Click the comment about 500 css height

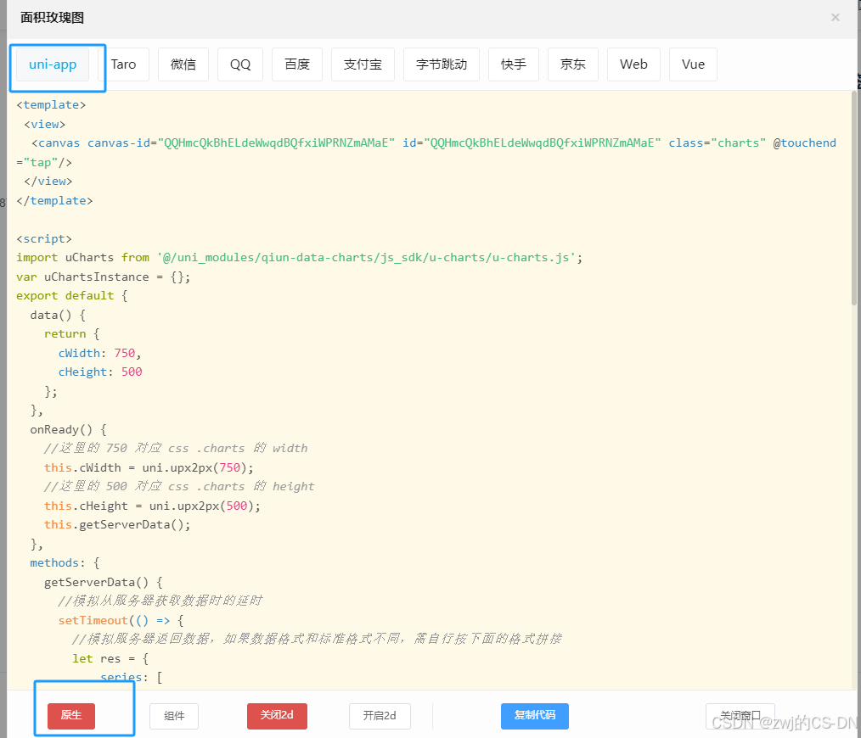pos(179,486)
